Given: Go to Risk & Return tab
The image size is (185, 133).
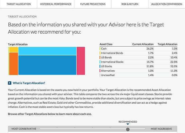Looking at the screenshot, I should (130, 4).
